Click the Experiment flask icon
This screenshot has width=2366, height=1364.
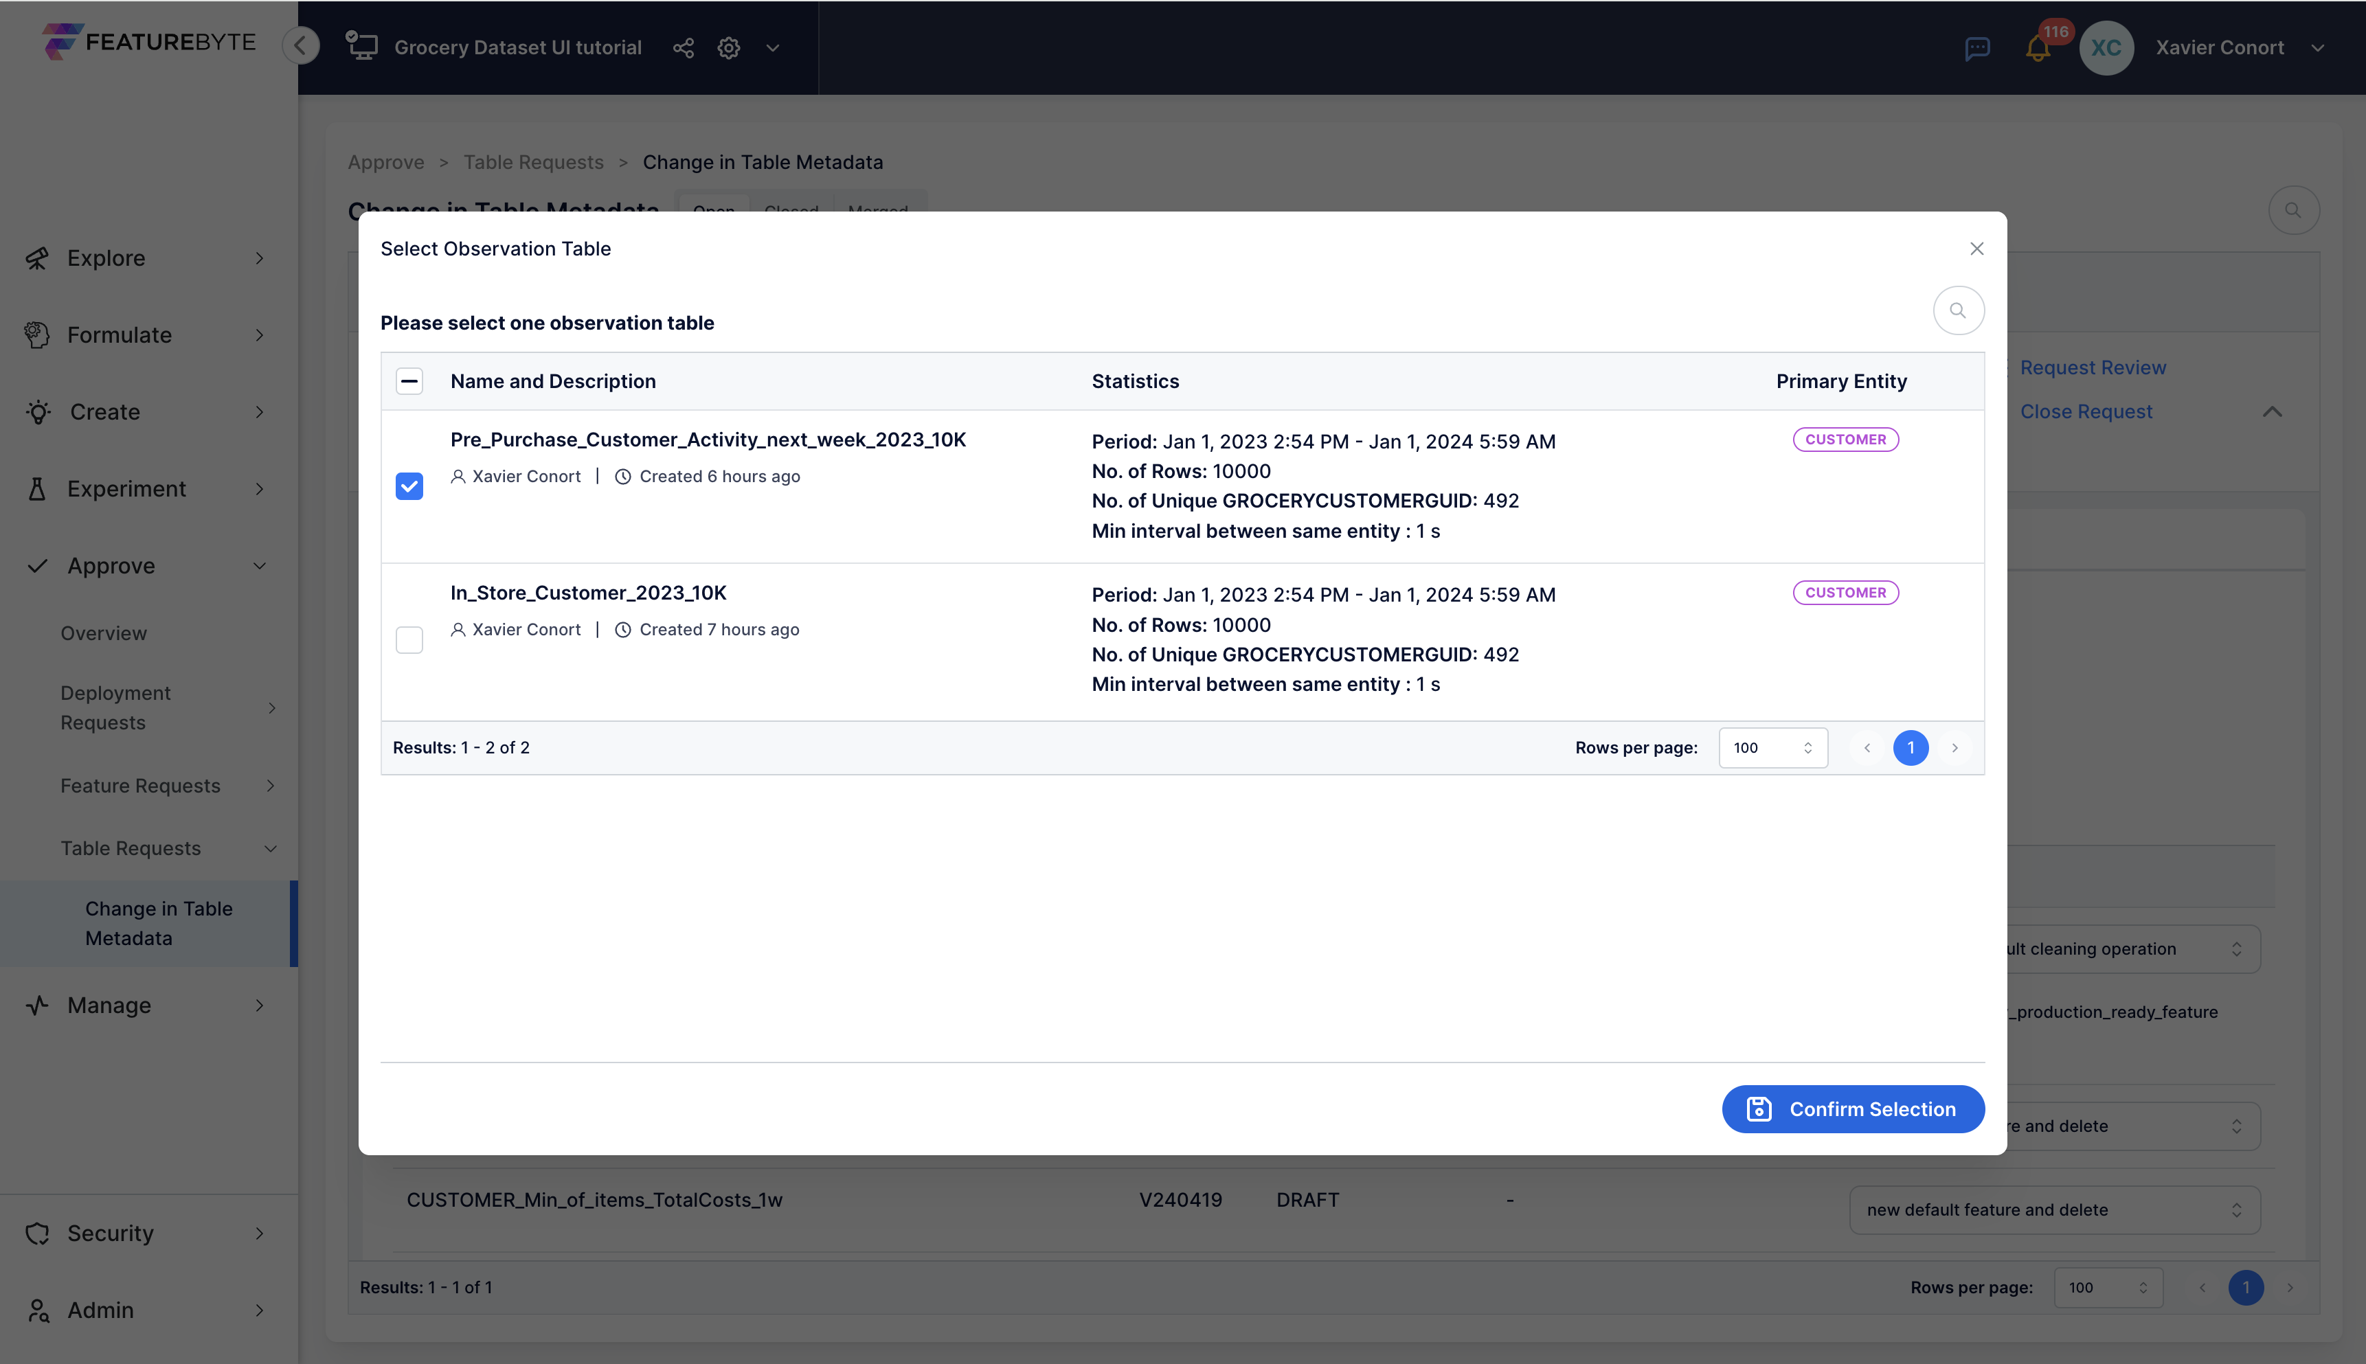click(38, 488)
